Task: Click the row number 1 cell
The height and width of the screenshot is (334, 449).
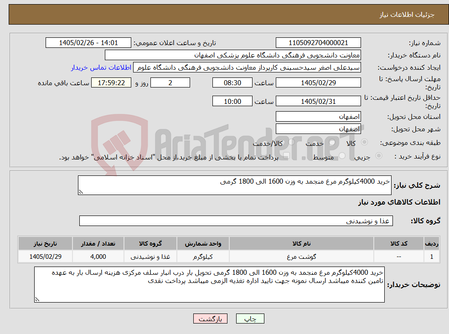Action: 432,257
